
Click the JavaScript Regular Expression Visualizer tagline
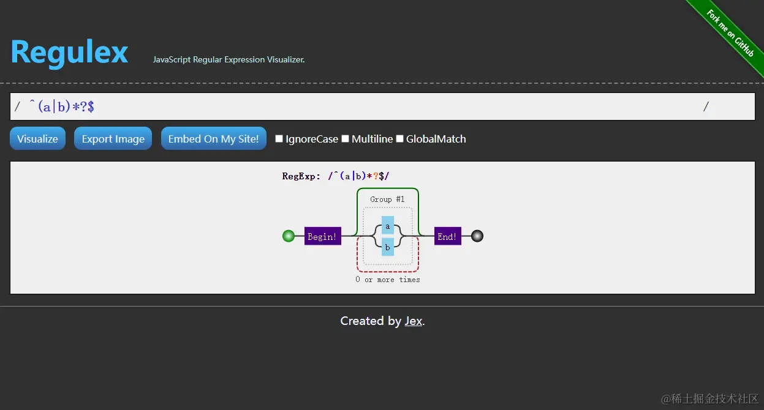click(229, 59)
